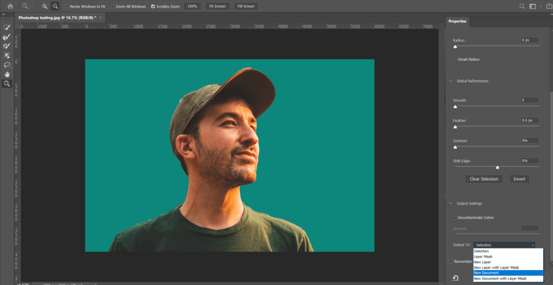Screen dimensions: 553x285
Task: Select the Properties panel tab
Action: pyautogui.click(x=457, y=22)
